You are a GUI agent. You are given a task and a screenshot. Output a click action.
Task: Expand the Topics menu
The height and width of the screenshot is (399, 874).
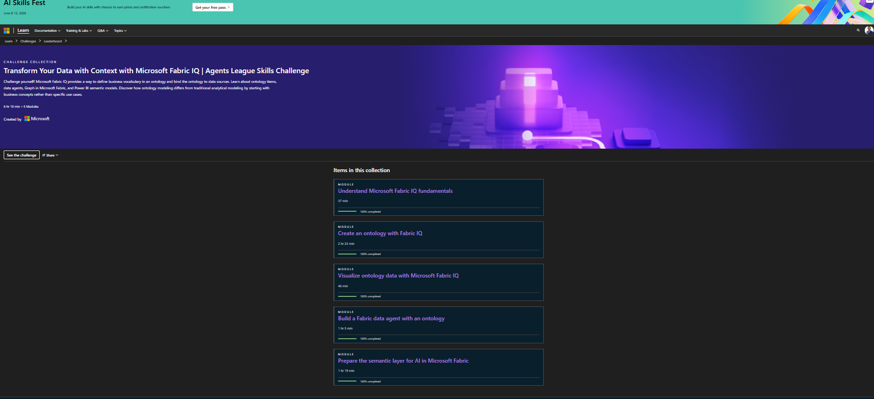coord(120,31)
